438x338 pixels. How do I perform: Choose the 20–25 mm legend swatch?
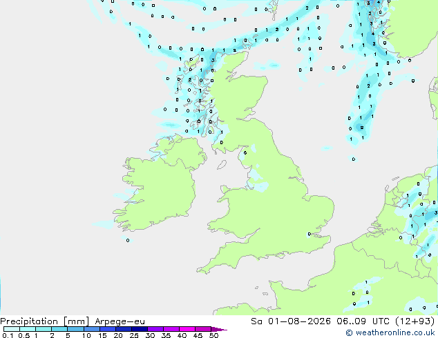[x=123, y=329]
